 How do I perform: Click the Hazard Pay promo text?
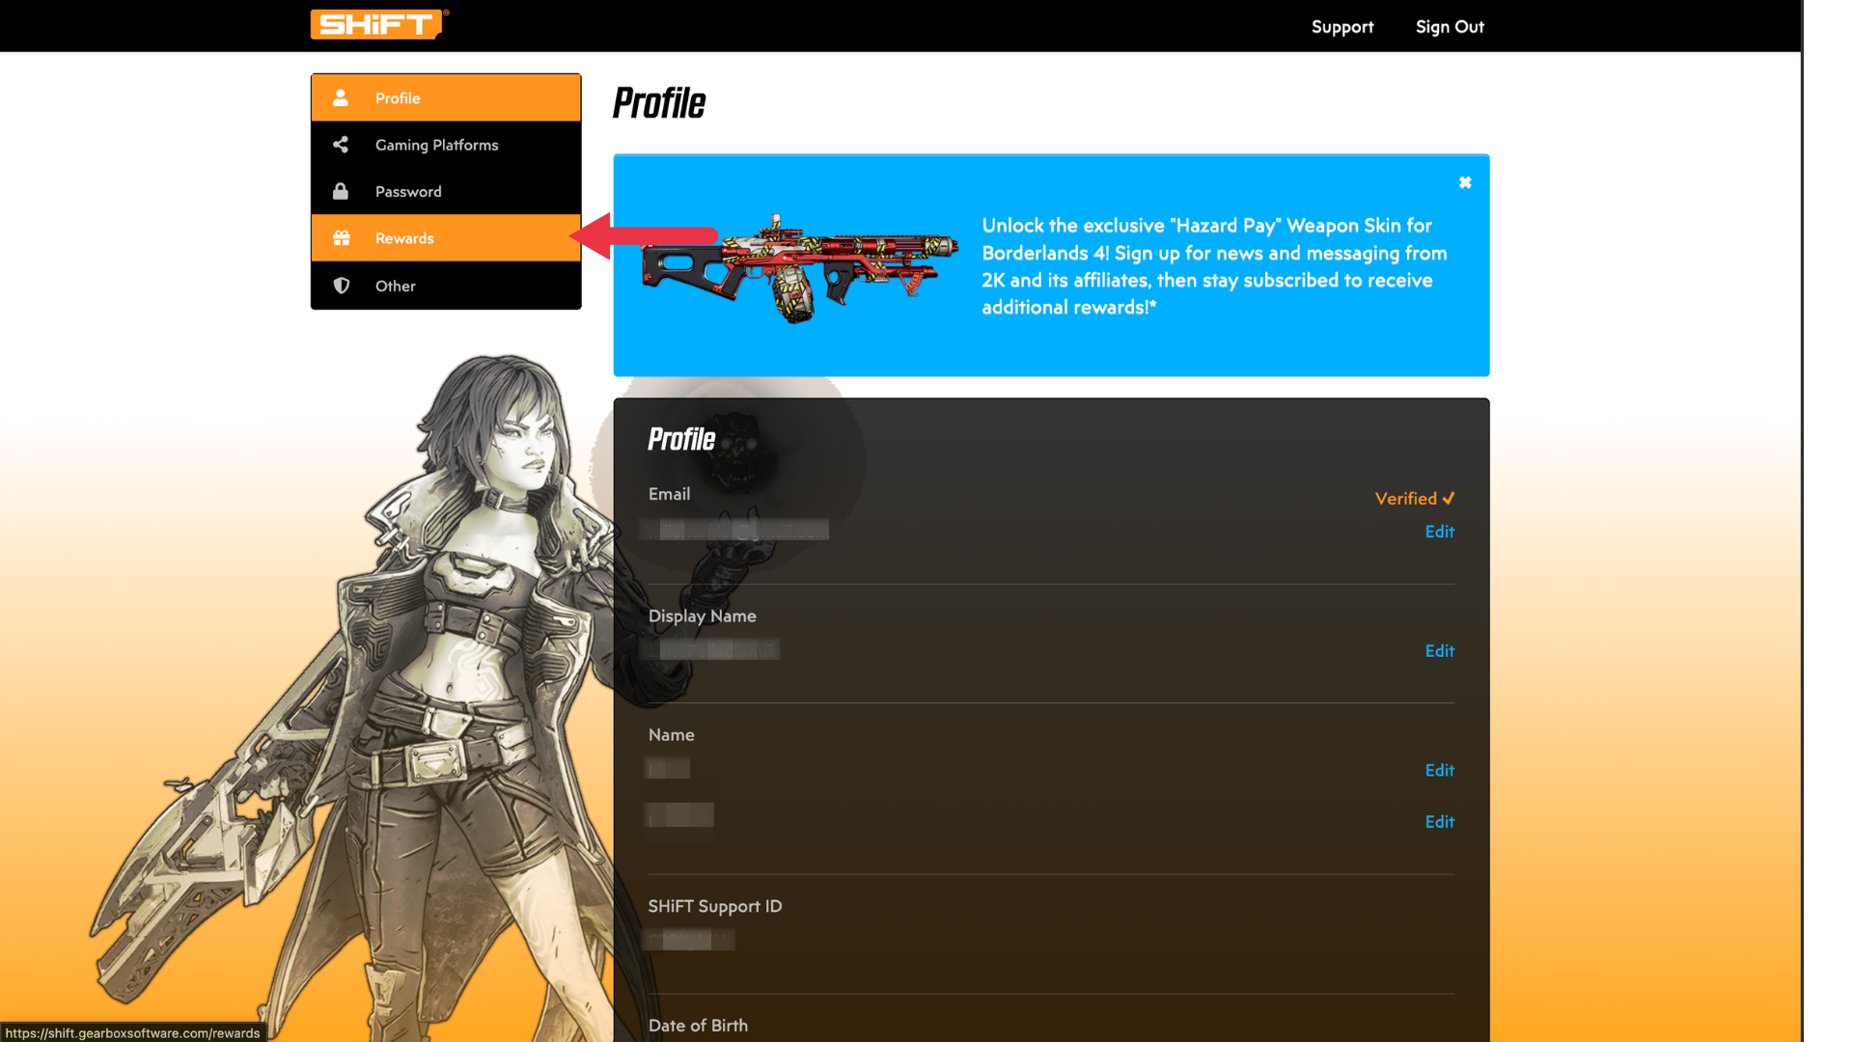click(x=1214, y=266)
